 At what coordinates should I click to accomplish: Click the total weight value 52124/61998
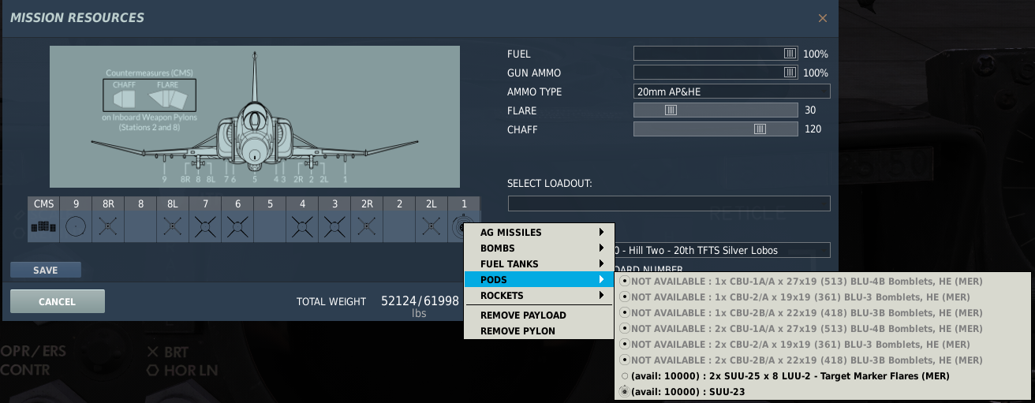(419, 301)
